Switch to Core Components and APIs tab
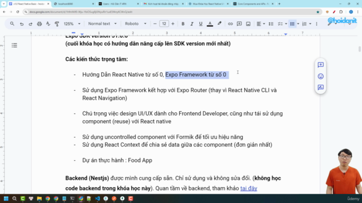 253,4
